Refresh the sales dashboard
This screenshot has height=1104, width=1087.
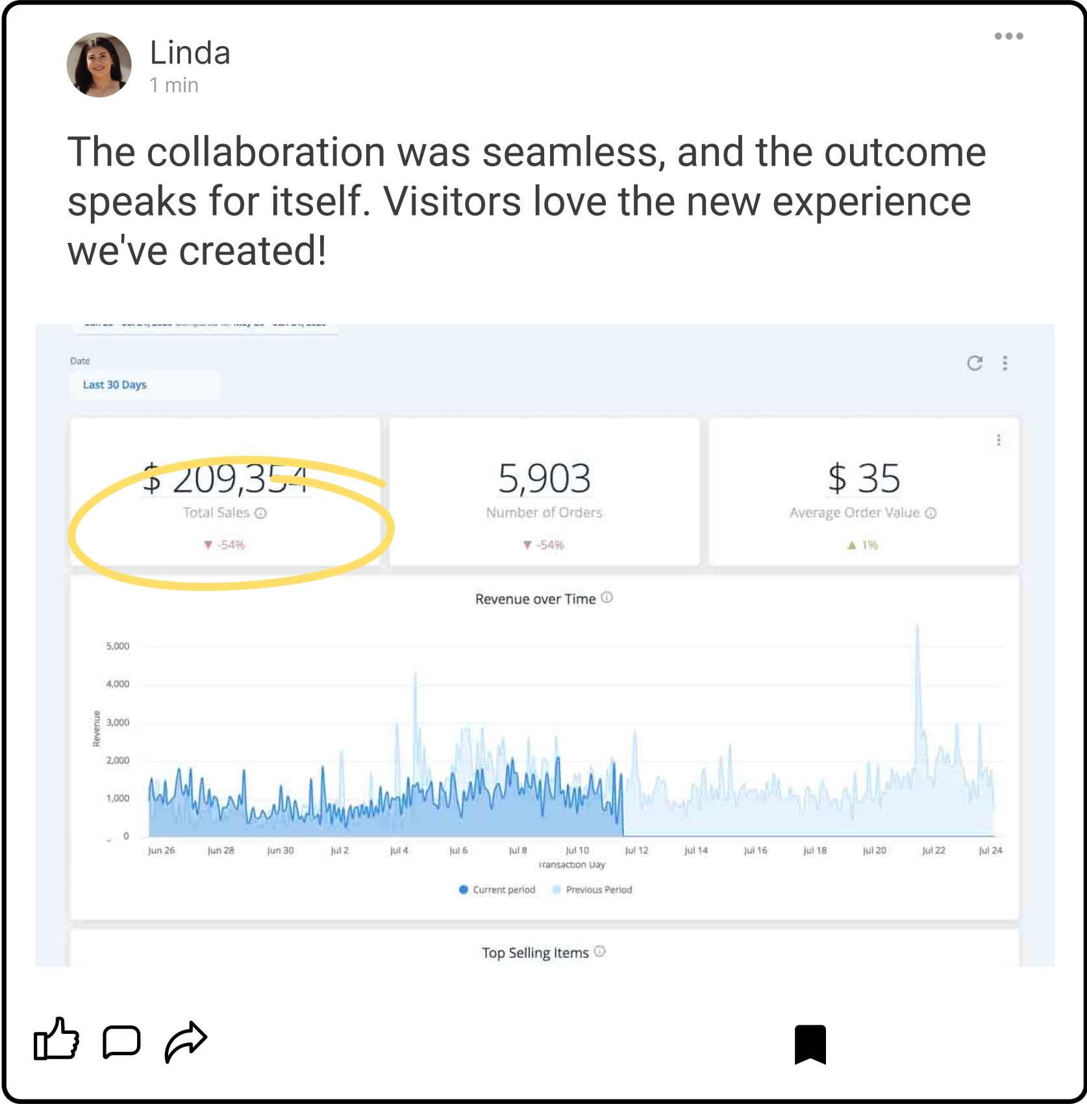[x=975, y=363]
